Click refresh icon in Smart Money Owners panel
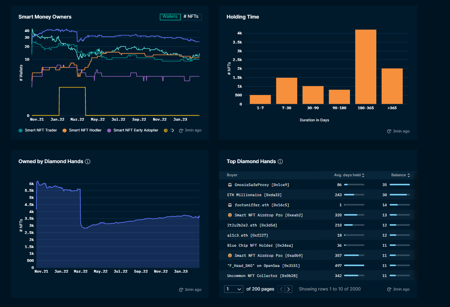The height and width of the screenshot is (307, 450). click(x=181, y=130)
